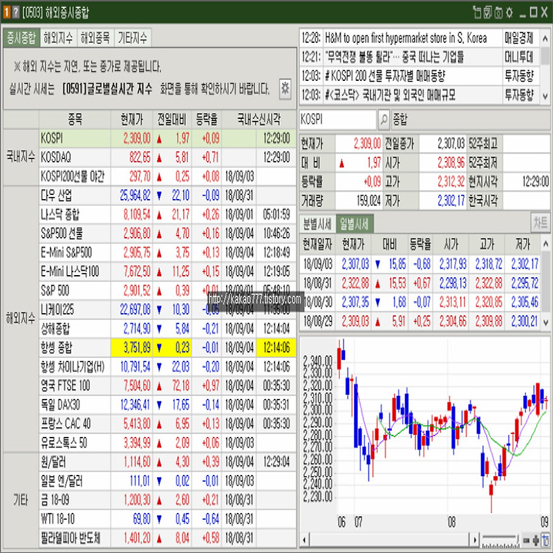Click the copy-screen checkmark icon in title bar
Viewport: 553px width, 553px height.
(488, 12)
